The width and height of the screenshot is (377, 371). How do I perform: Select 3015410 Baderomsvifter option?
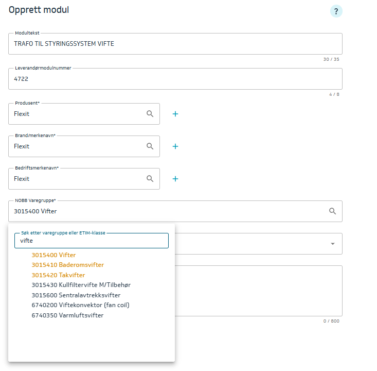coord(67,265)
